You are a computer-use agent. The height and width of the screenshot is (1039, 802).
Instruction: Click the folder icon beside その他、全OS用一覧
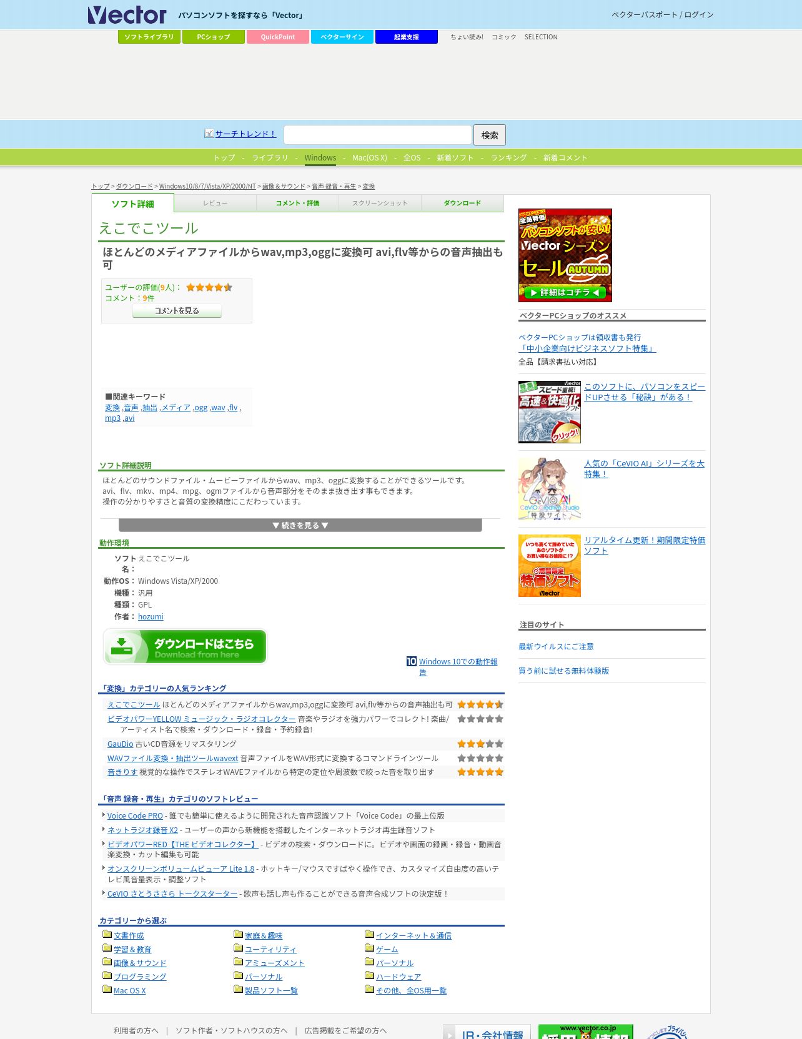point(369,989)
